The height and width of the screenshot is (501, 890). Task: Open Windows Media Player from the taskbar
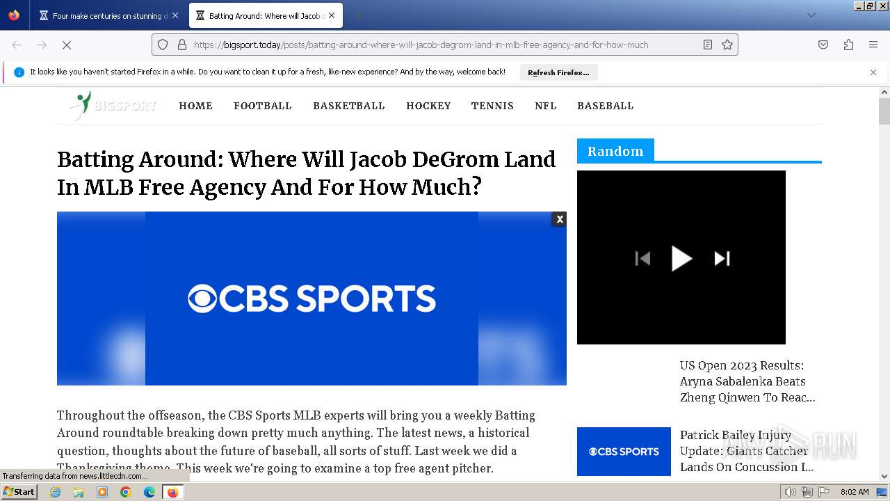(x=102, y=492)
